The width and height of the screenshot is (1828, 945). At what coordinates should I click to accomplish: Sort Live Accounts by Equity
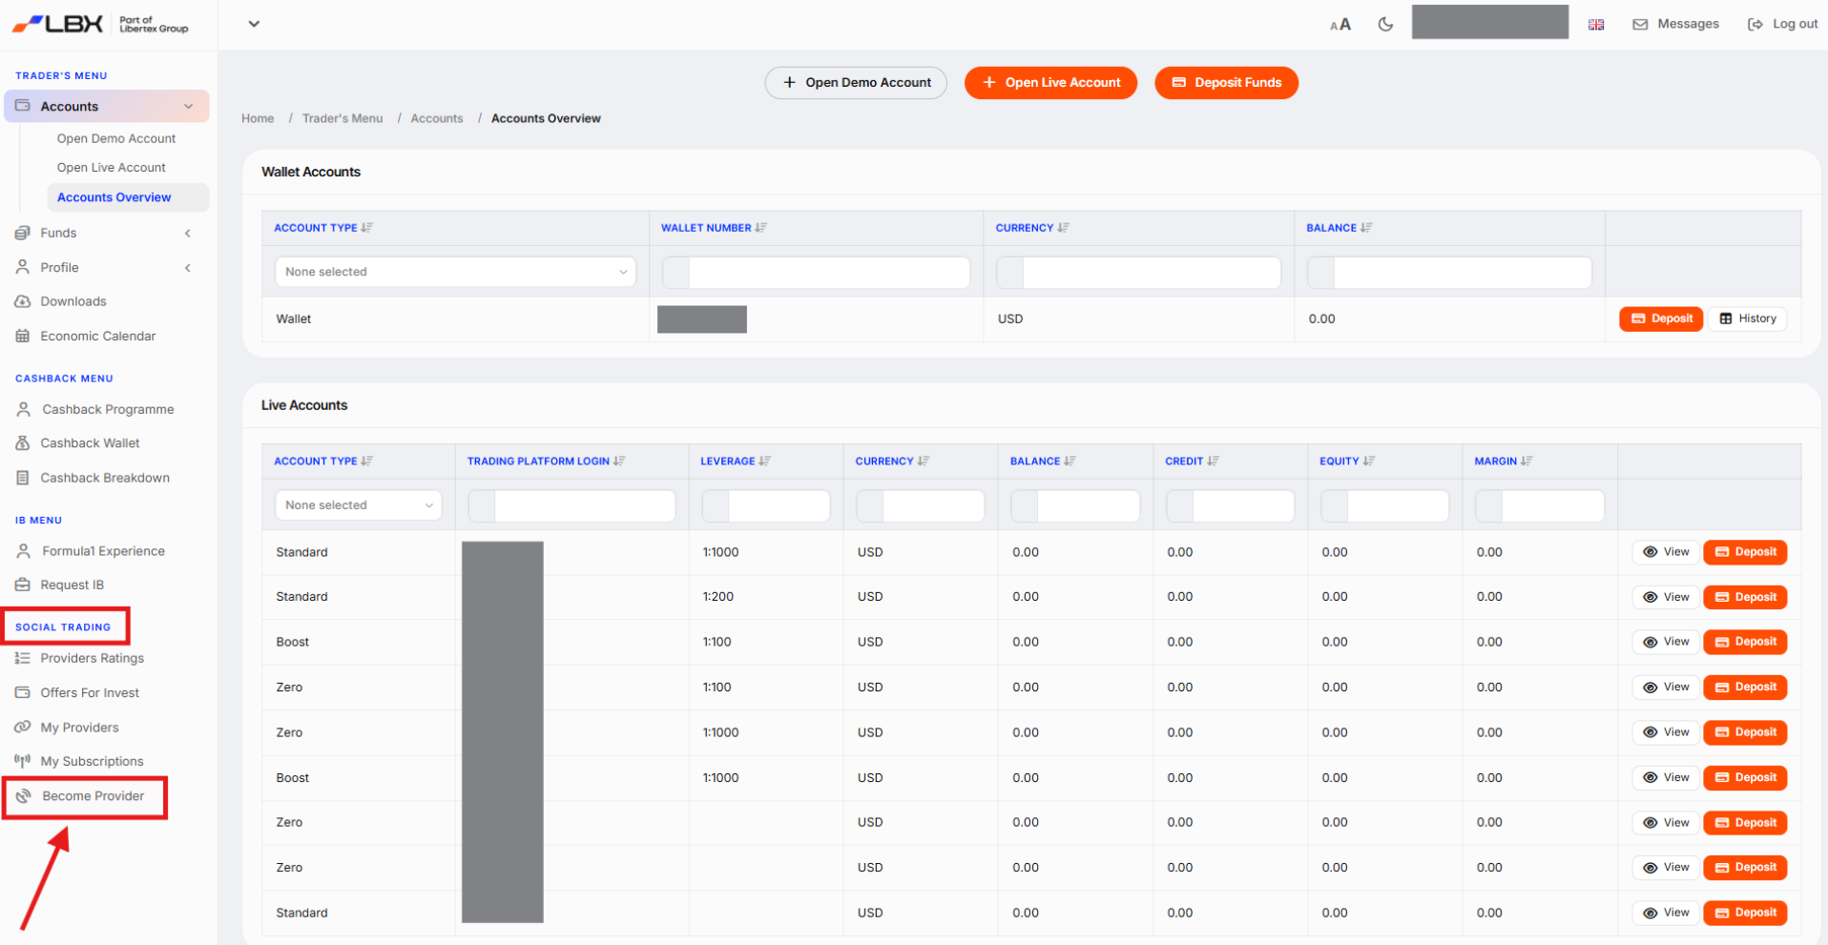click(x=1347, y=462)
